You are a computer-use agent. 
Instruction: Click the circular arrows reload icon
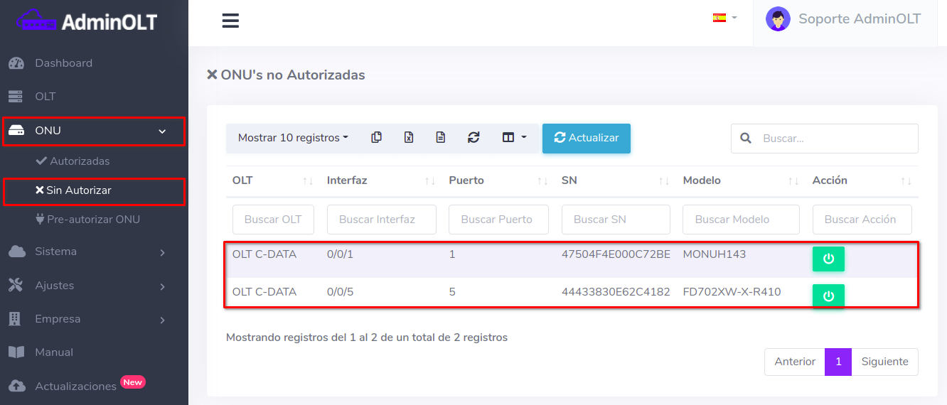click(x=473, y=138)
